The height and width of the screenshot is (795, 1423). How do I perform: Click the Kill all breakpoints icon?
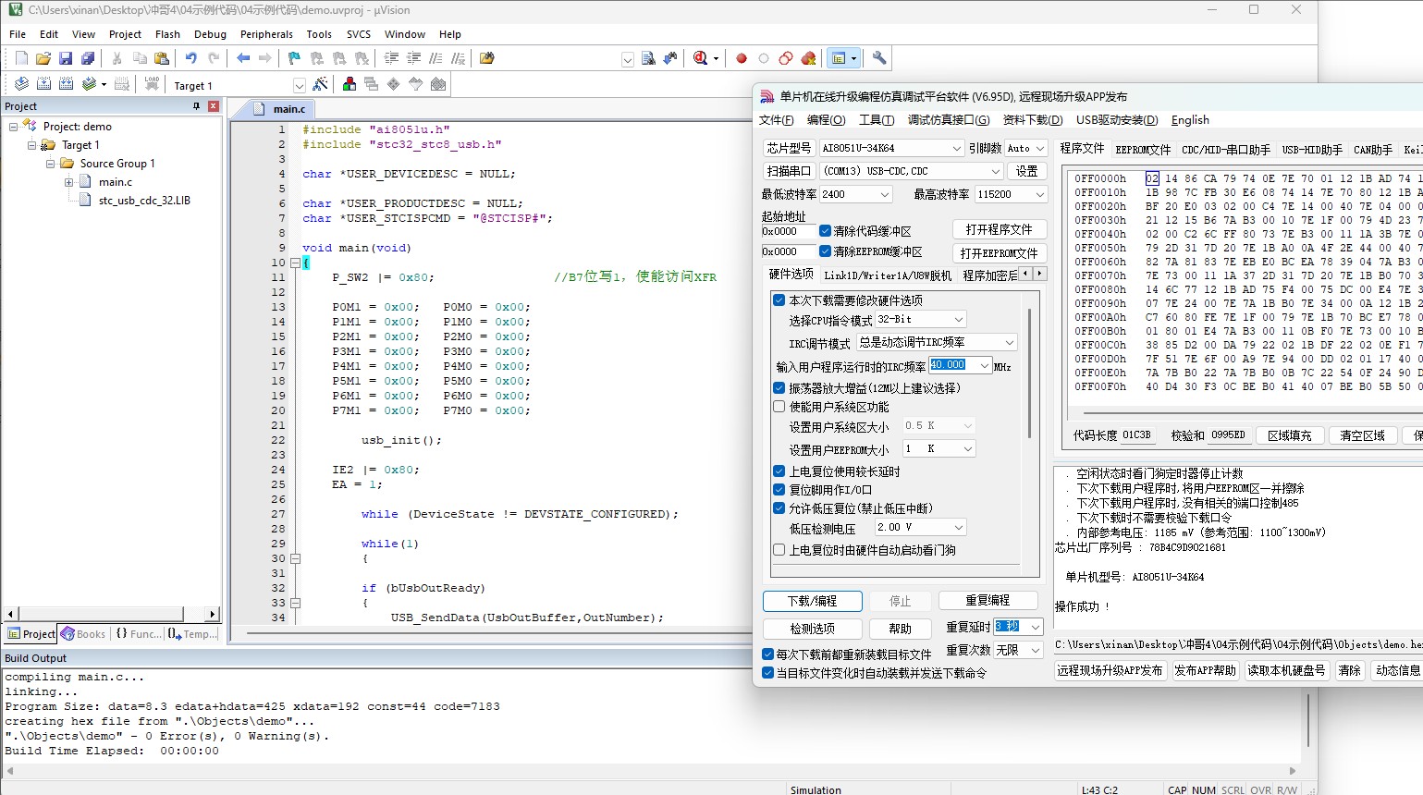click(808, 58)
